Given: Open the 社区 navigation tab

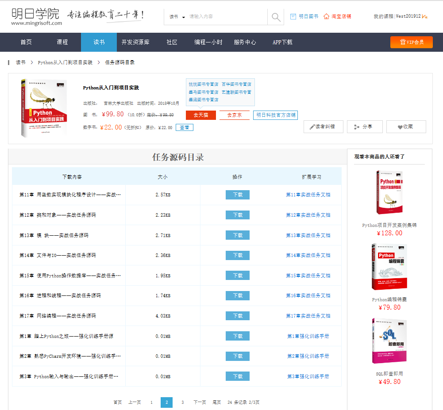Looking at the screenshot, I should [x=172, y=42].
